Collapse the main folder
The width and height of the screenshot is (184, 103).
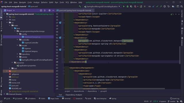pyautogui.click(x=9, y=25)
